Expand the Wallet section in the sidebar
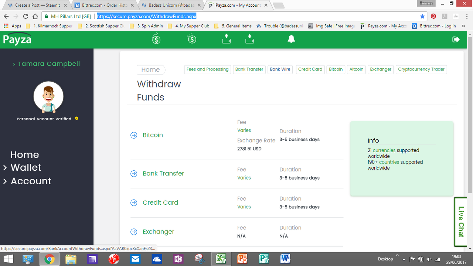473x266 pixels. 26,167
